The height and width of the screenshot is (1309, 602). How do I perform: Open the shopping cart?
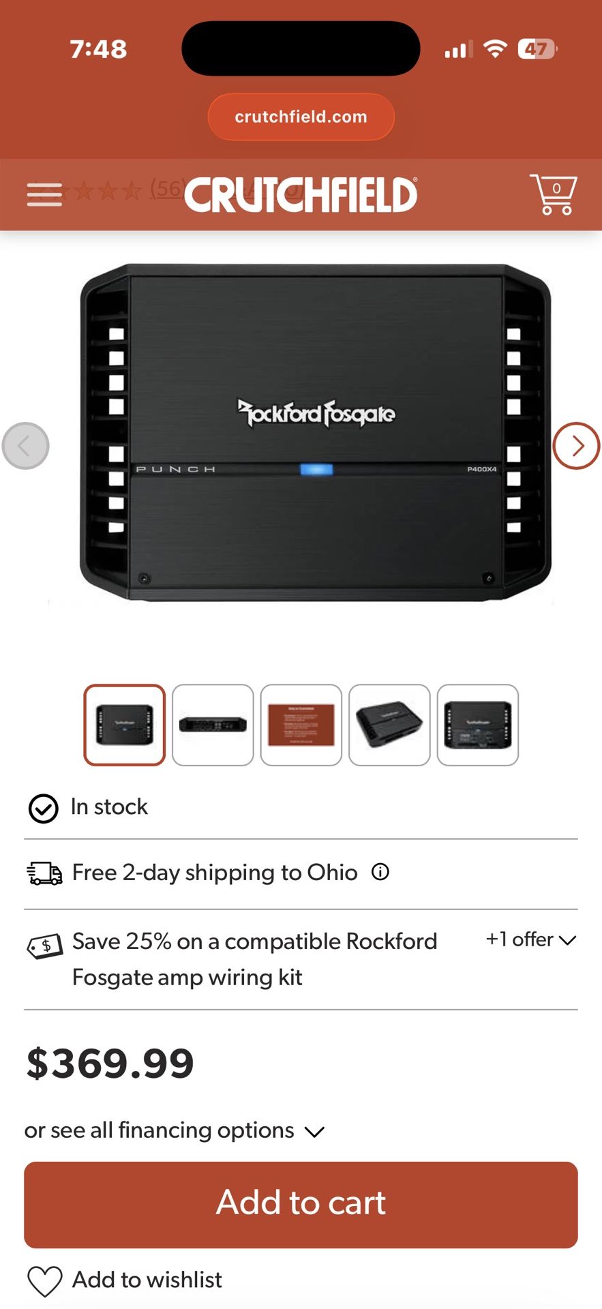tap(554, 194)
